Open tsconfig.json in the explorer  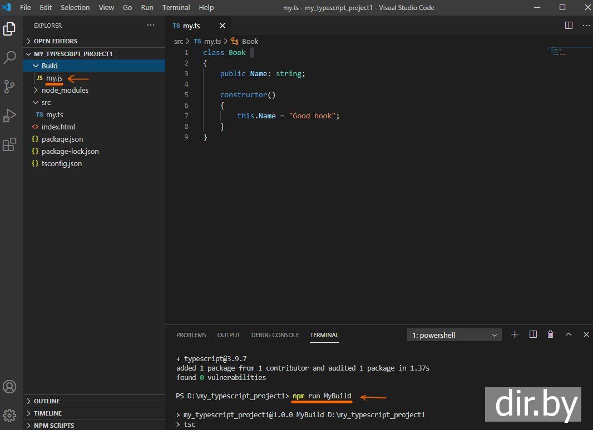tap(61, 163)
